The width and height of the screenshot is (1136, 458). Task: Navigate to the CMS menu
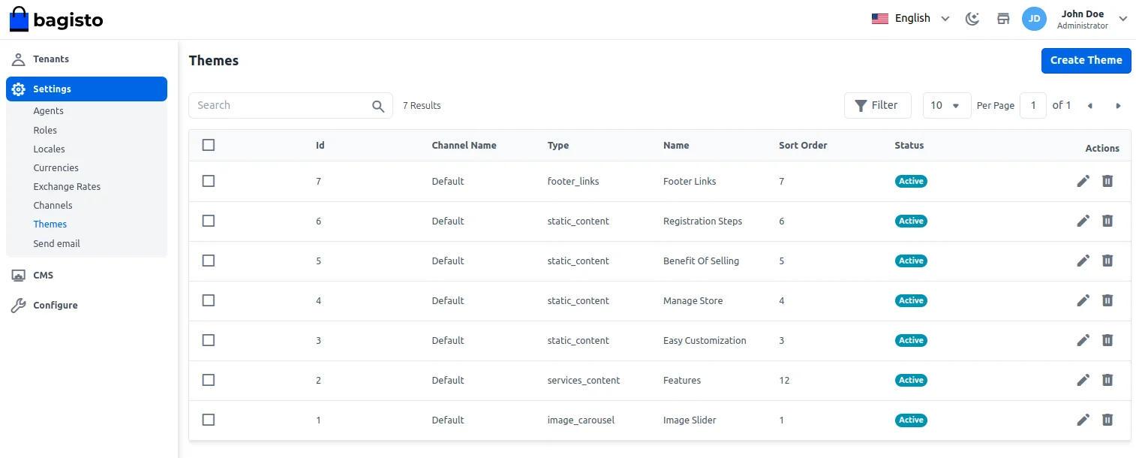point(43,275)
